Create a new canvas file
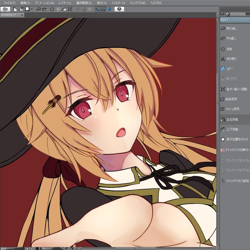The image size is (250, 250). [x=15, y=9]
